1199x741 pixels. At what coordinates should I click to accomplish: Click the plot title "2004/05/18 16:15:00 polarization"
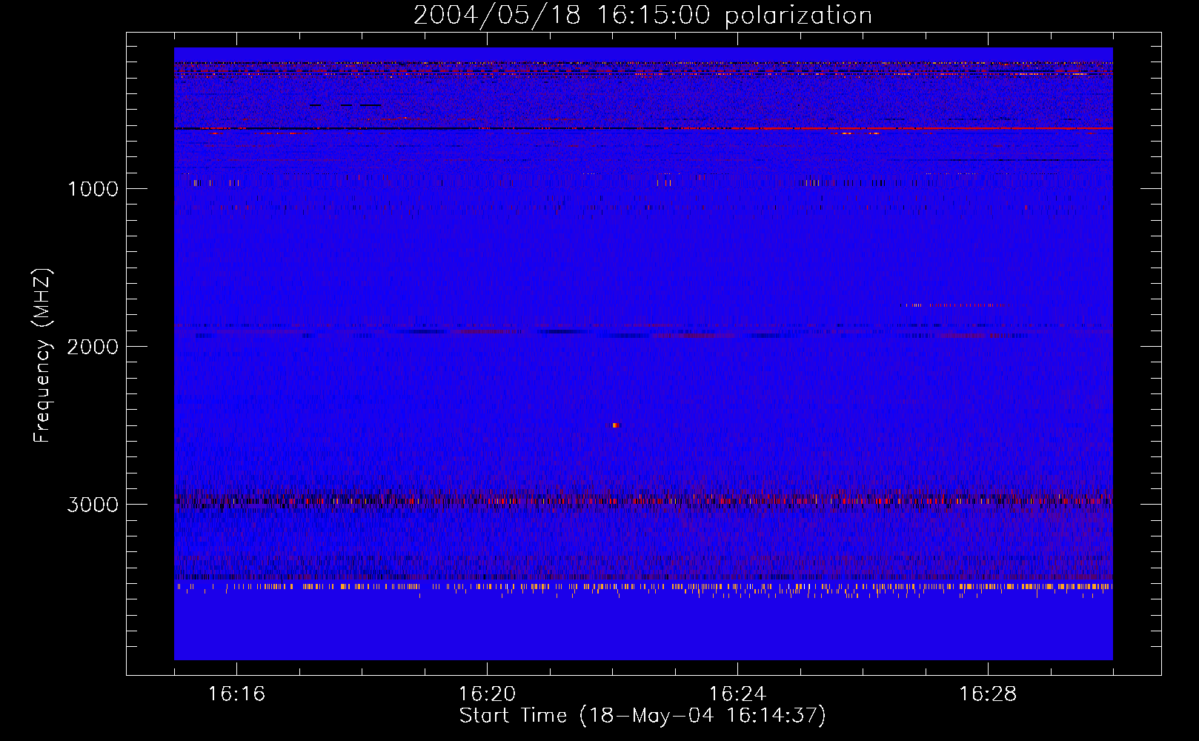point(642,16)
